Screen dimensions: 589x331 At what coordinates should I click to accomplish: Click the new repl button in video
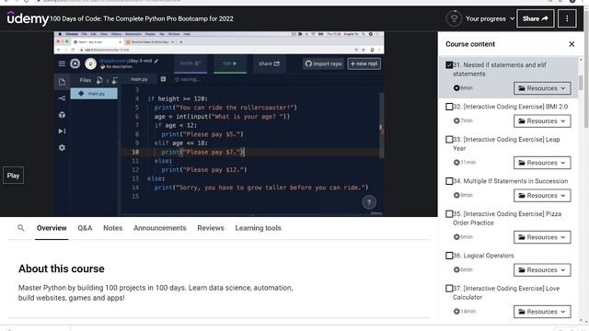(364, 63)
